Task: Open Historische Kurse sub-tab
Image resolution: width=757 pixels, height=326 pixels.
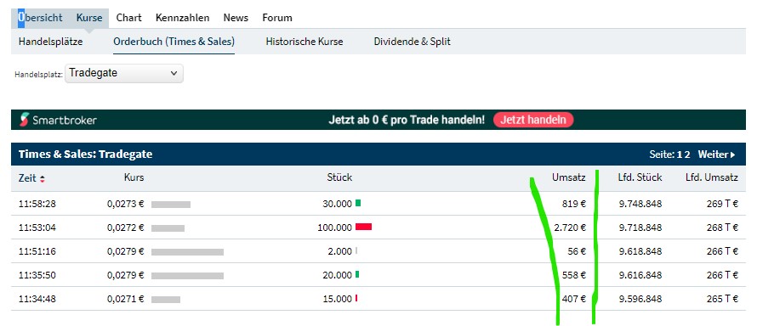Action: click(305, 42)
